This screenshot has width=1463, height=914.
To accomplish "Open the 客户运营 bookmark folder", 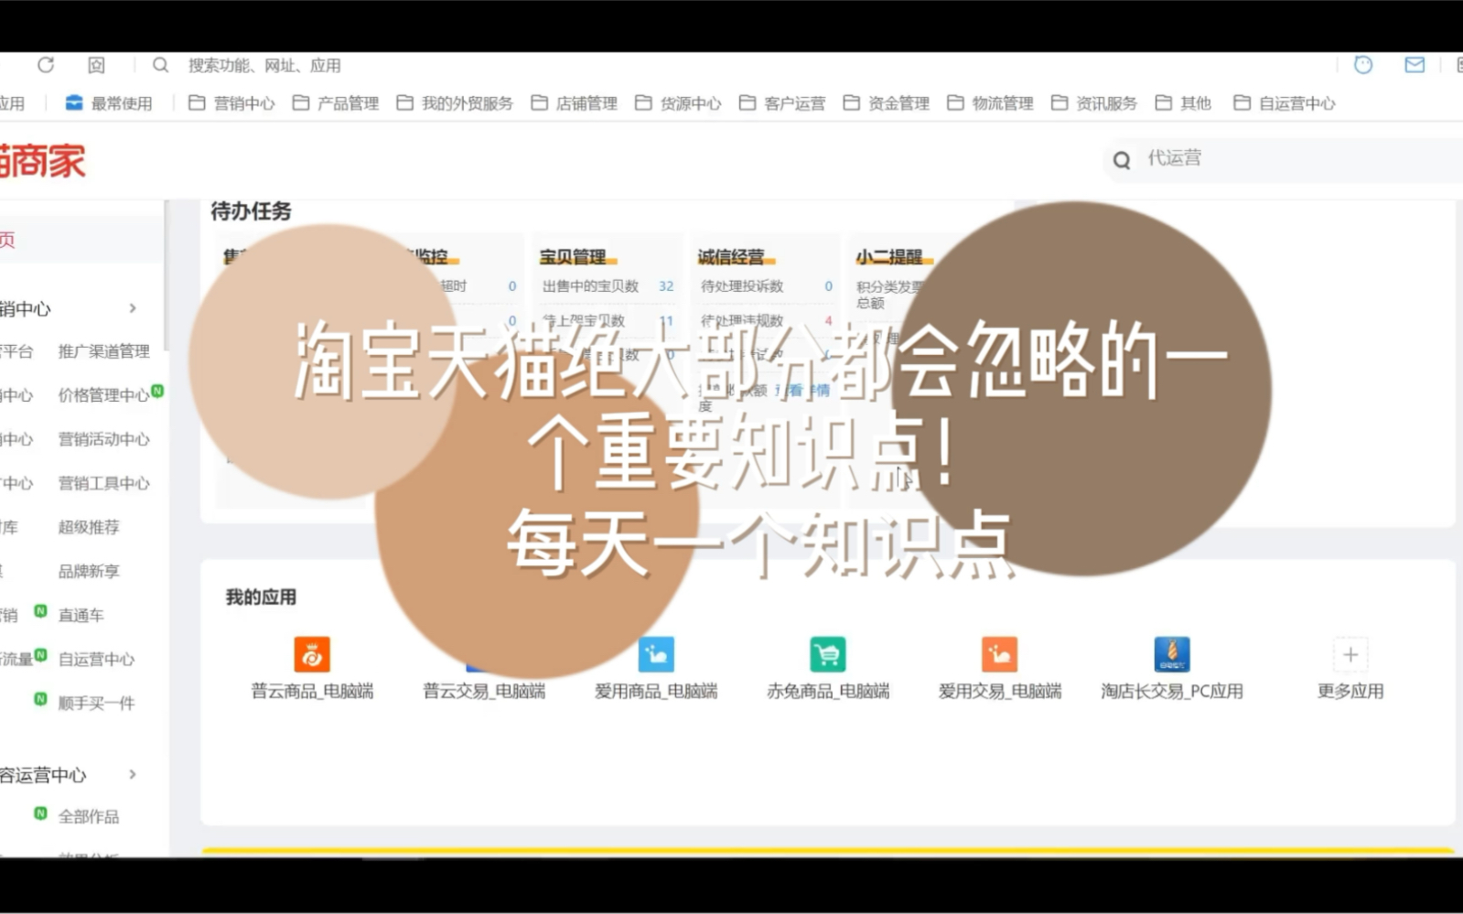I will point(782,103).
